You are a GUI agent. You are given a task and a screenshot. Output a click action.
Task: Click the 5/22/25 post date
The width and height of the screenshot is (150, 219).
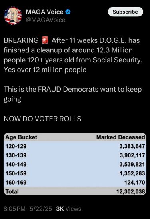point(41,209)
